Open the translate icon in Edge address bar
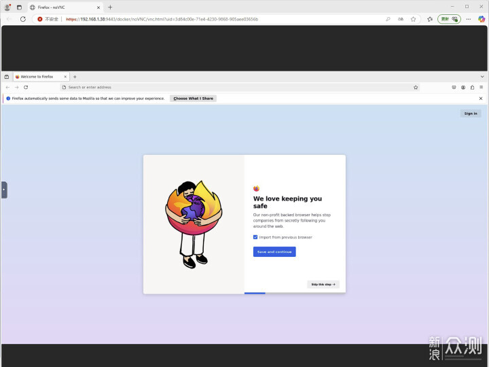The height and width of the screenshot is (367, 489). 401,19
